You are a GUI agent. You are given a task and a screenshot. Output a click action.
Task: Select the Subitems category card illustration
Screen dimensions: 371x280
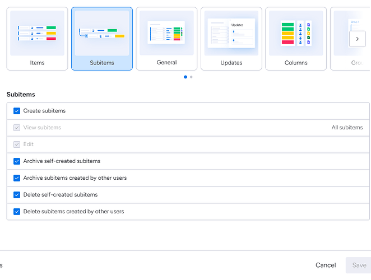102,33
